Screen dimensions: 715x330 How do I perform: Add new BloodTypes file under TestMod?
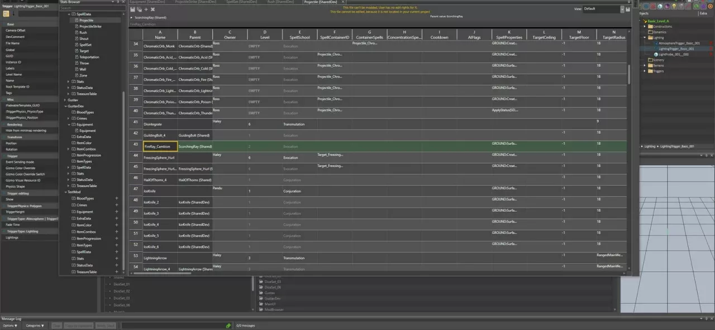click(117, 198)
